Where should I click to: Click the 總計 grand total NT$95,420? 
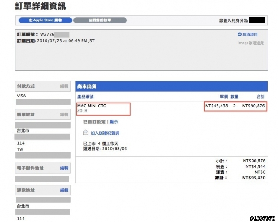point(254,178)
